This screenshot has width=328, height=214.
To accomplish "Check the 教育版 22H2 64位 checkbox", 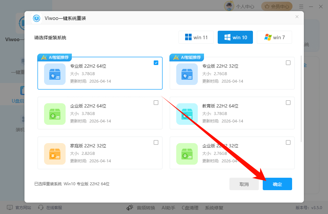I will (288, 103).
